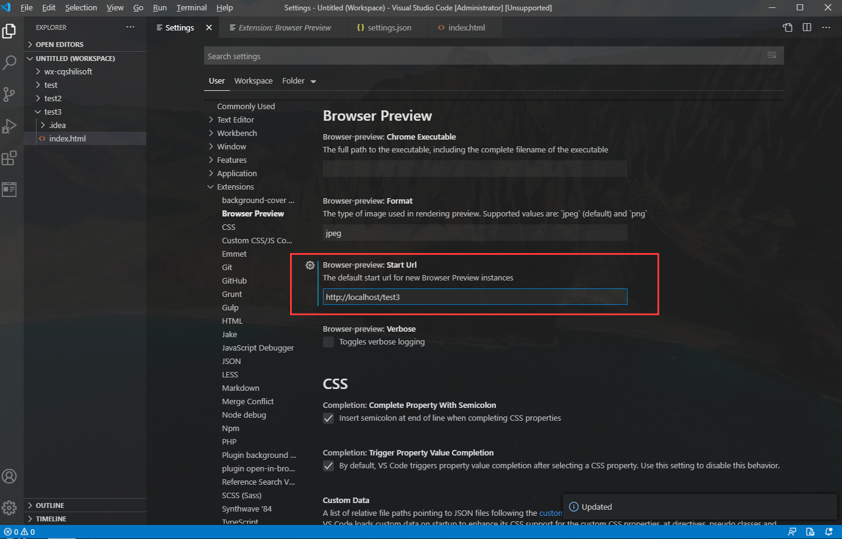Open the Selection menu
This screenshot has width=842, height=539.
click(81, 7)
